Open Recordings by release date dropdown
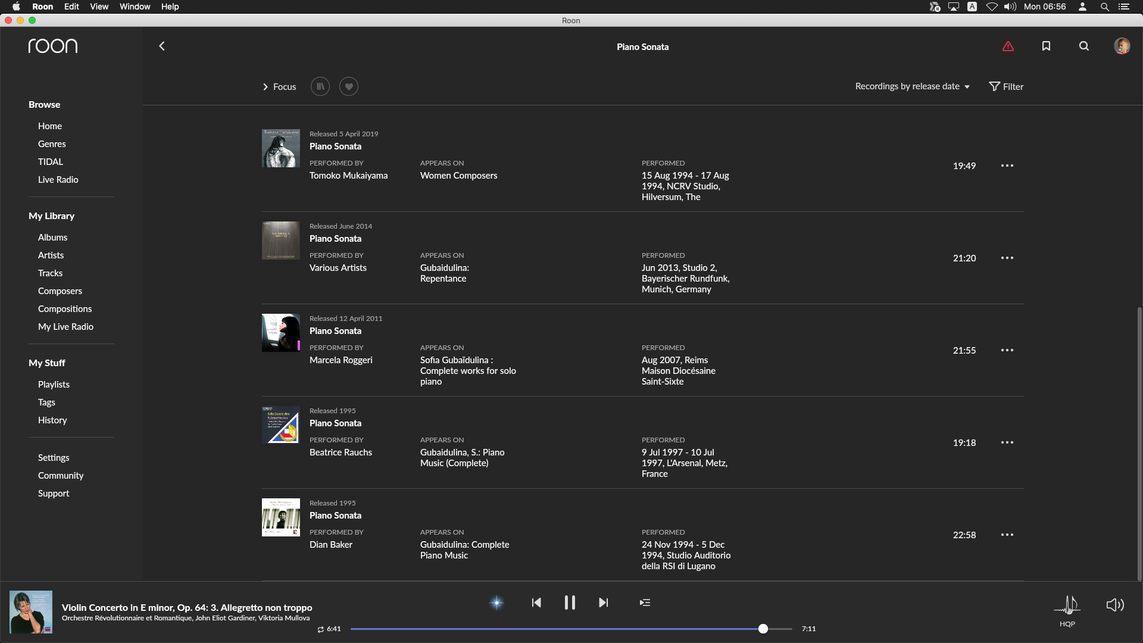Screen dimensions: 1143x643 point(912,87)
